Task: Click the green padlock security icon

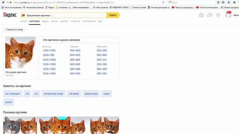Action: 10,3
